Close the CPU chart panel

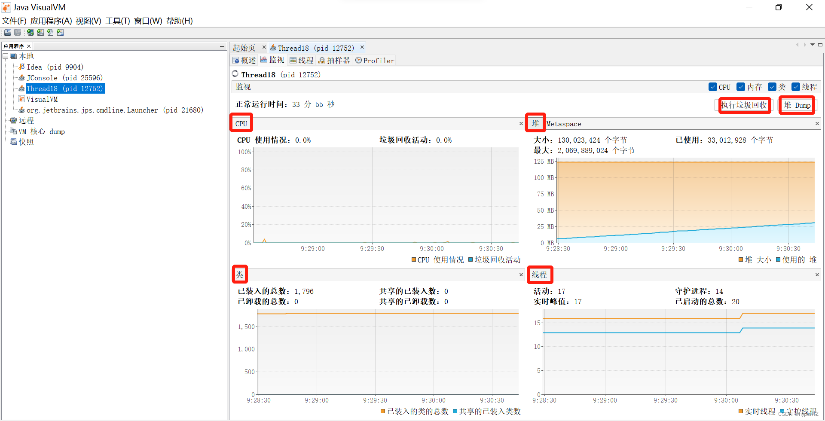coord(521,124)
